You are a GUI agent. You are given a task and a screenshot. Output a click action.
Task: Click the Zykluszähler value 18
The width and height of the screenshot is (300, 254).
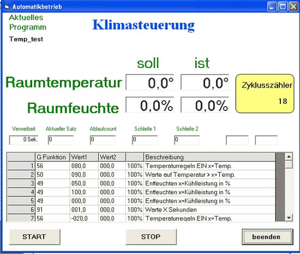click(x=283, y=101)
